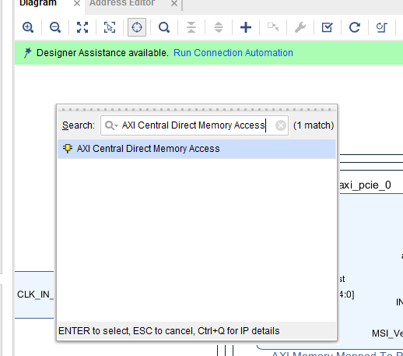
Task: Regenerate Layout with the circular arrow icon
Action: click(x=355, y=27)
